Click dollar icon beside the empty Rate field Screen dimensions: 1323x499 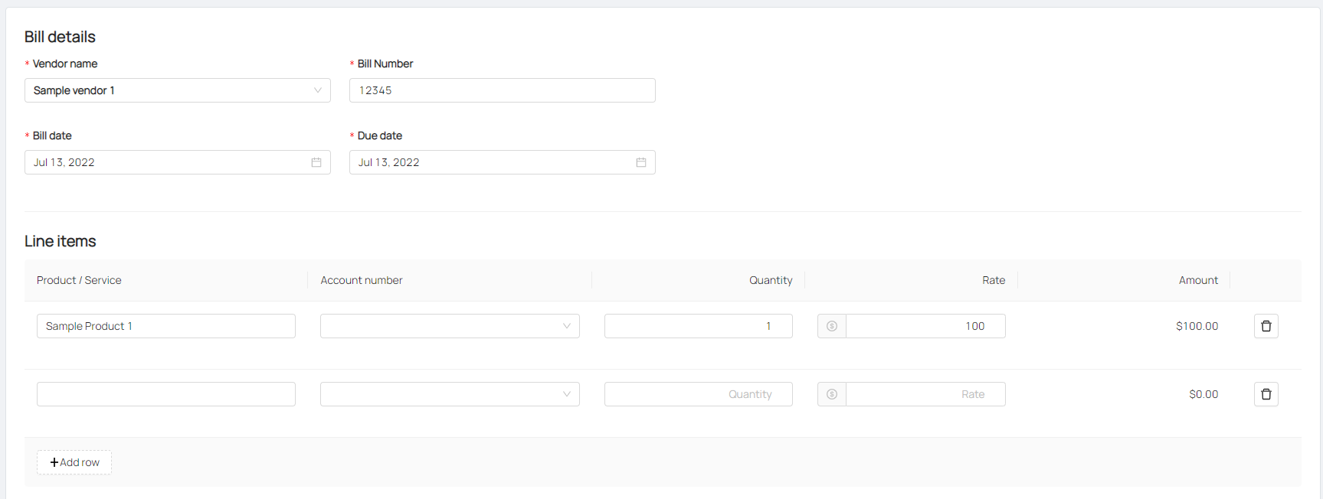[832, 394]
